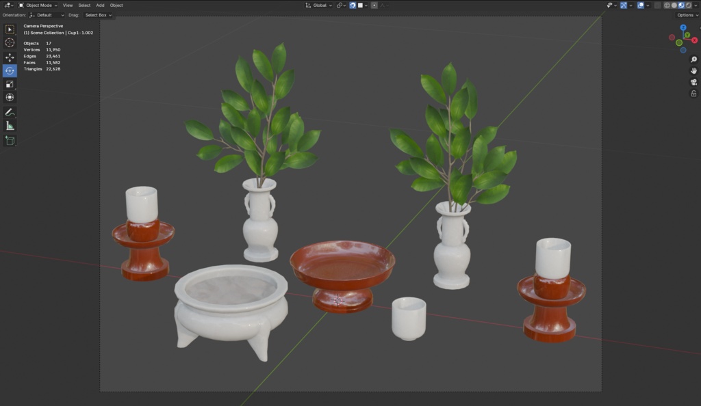The image size is (701, 406).
Task: Open the Orientation Default dropdown
Action: coord(47,15)
